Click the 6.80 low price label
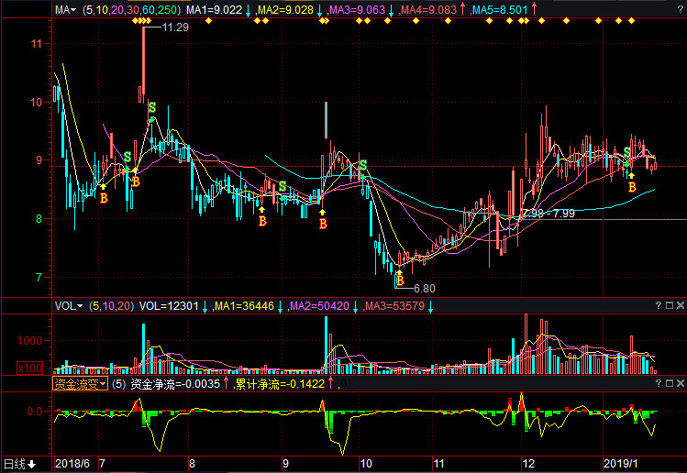 click(x=425, y=288)
